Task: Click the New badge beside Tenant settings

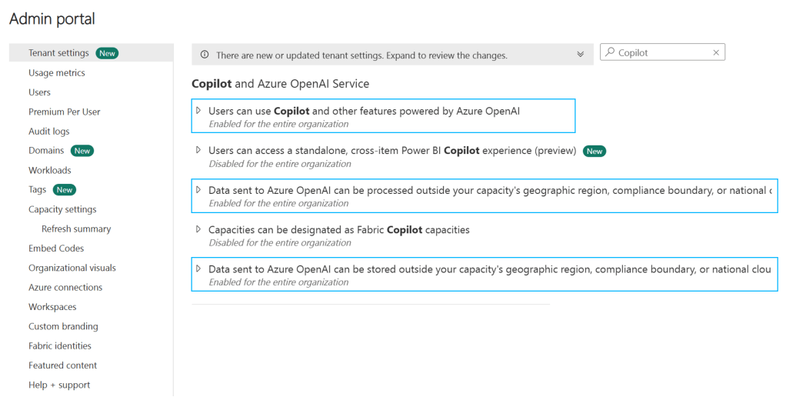Action: point(107,53)
